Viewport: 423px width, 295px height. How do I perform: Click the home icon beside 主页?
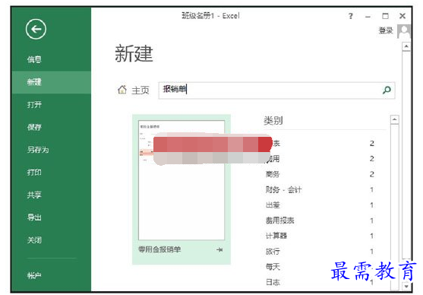pyautogui.click(x=122, y=90)
